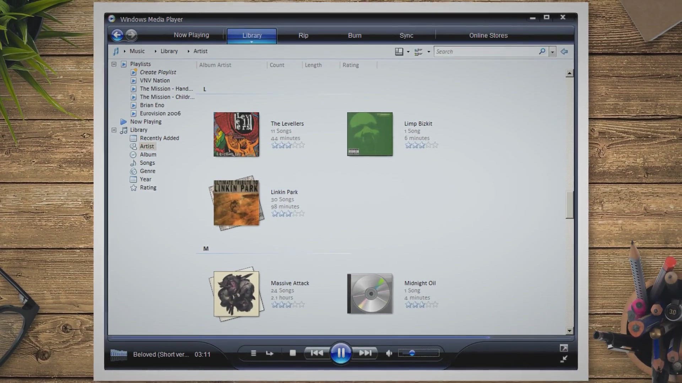Open the Brian Eno playlist
This screenshot has height=383, width=682.
[152, 105]
